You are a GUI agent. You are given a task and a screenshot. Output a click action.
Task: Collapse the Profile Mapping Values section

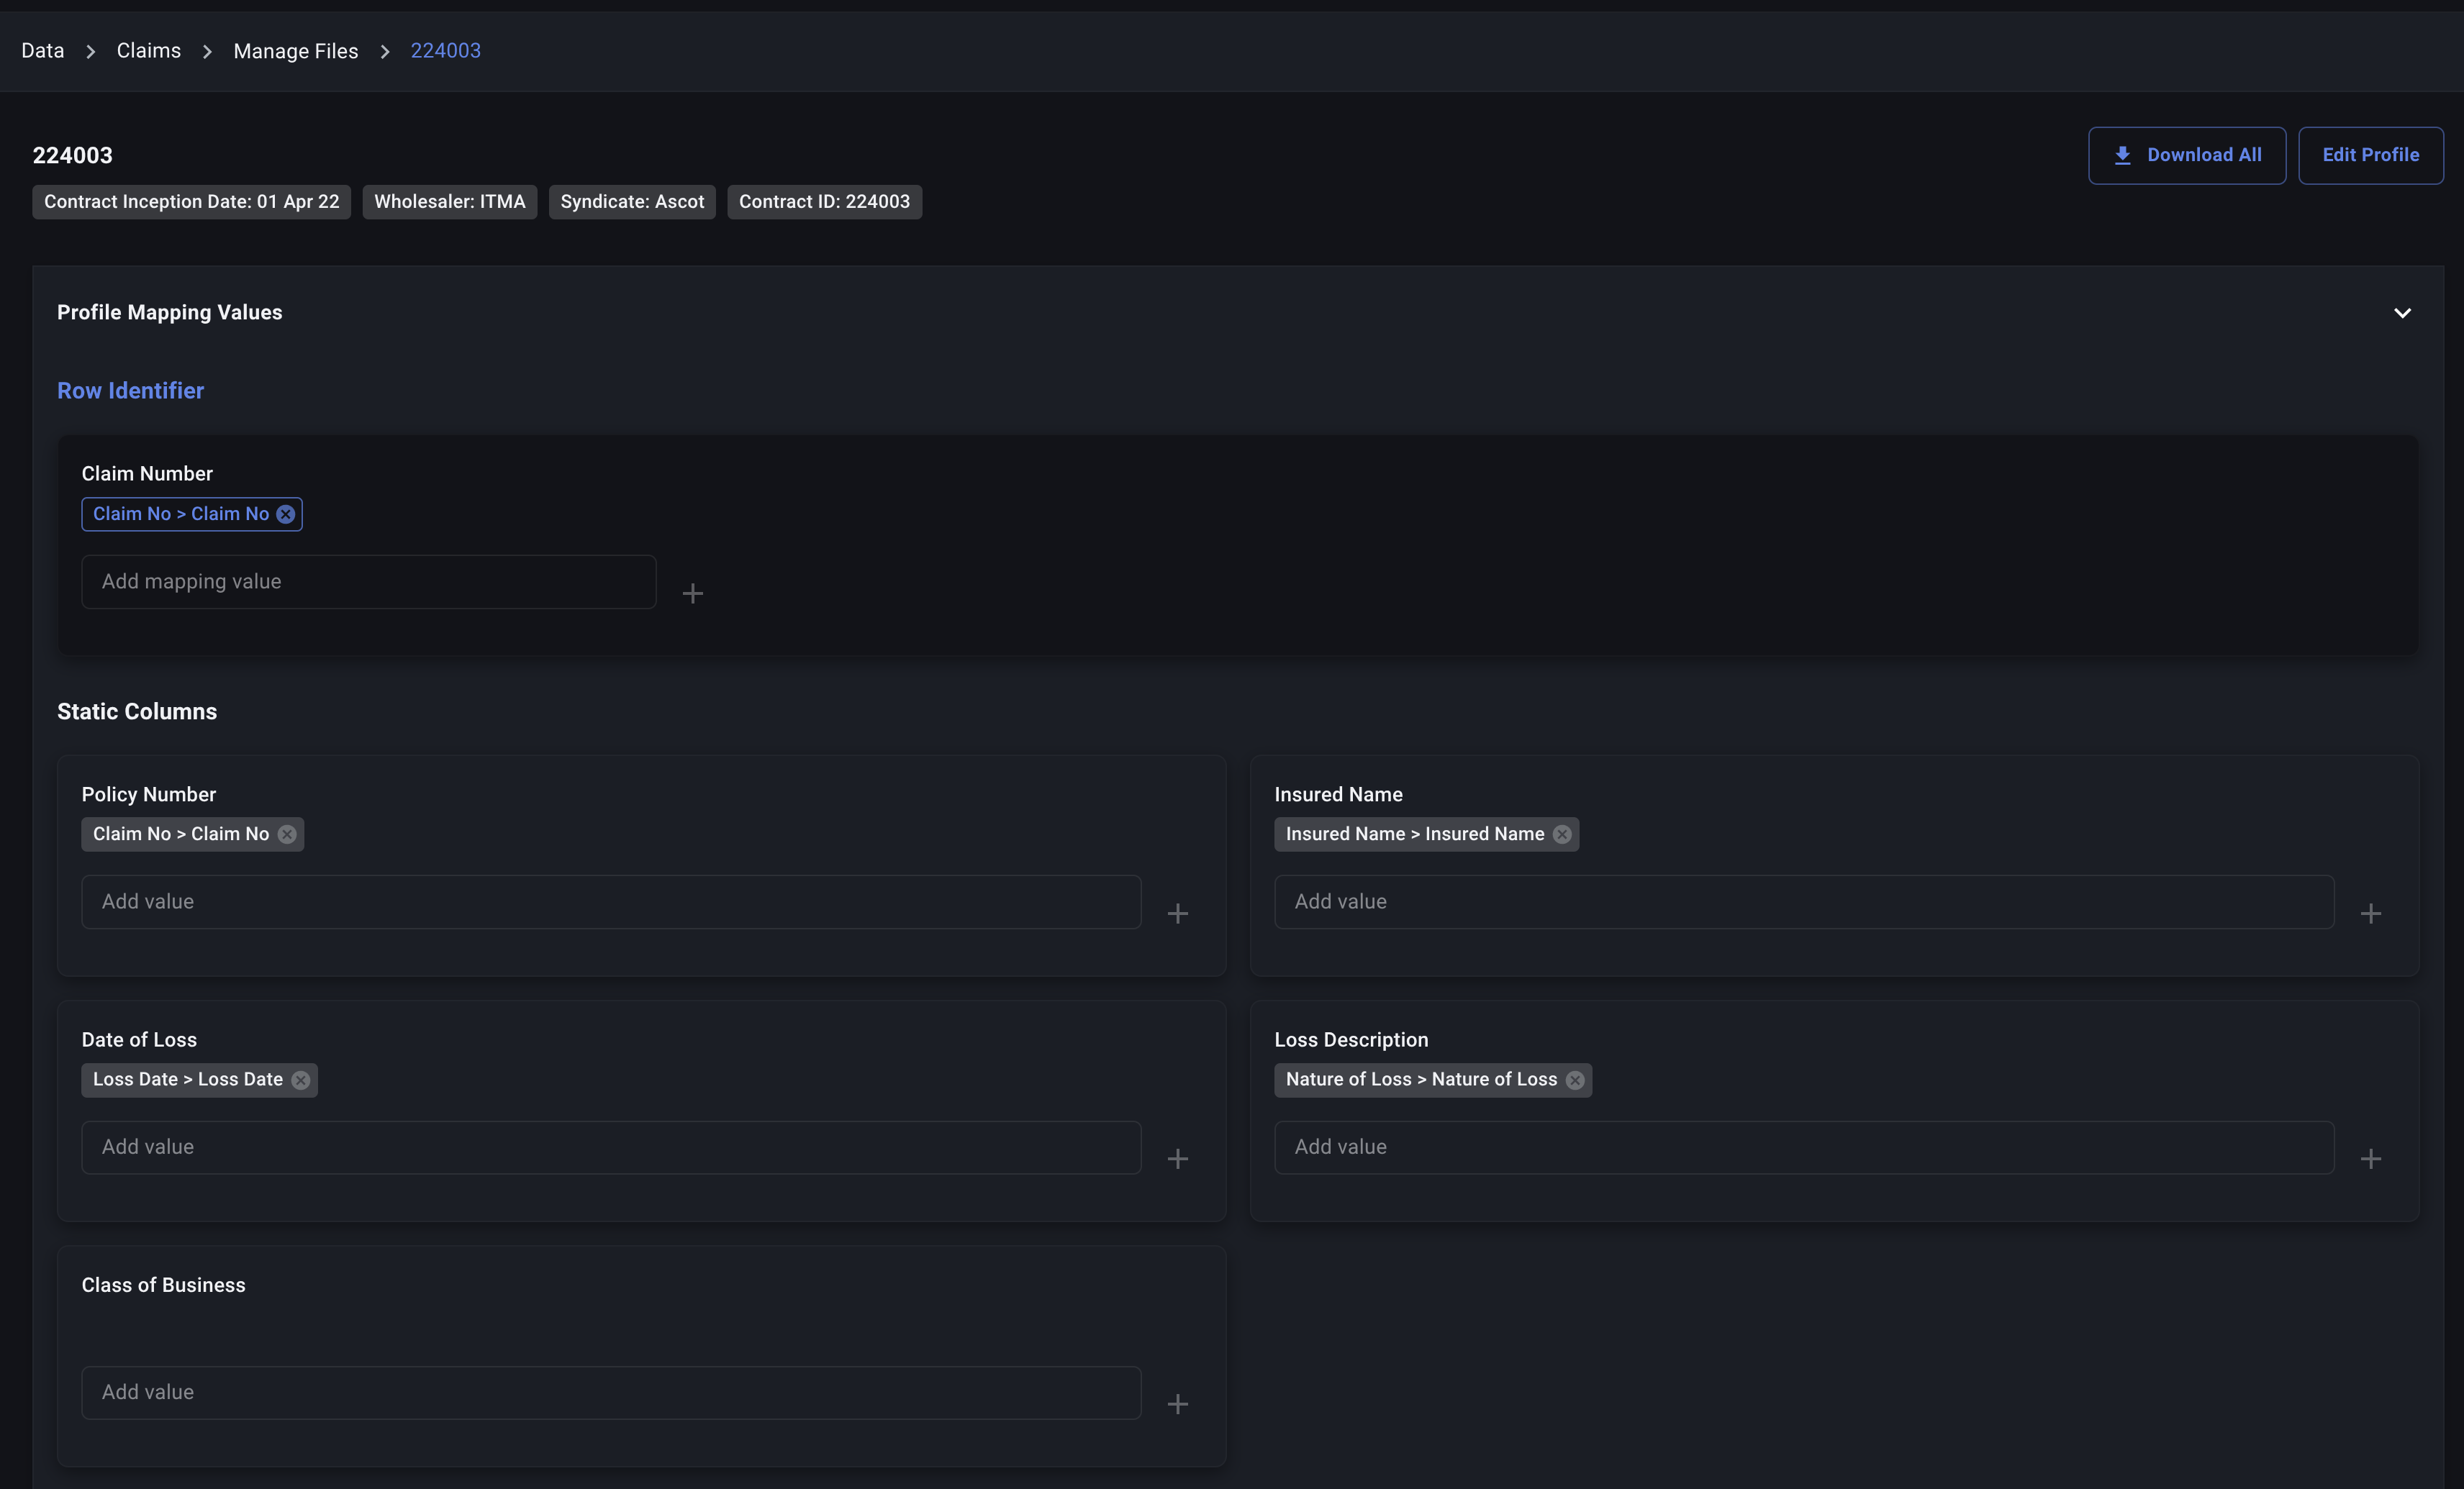click(x=2402, y=313)
